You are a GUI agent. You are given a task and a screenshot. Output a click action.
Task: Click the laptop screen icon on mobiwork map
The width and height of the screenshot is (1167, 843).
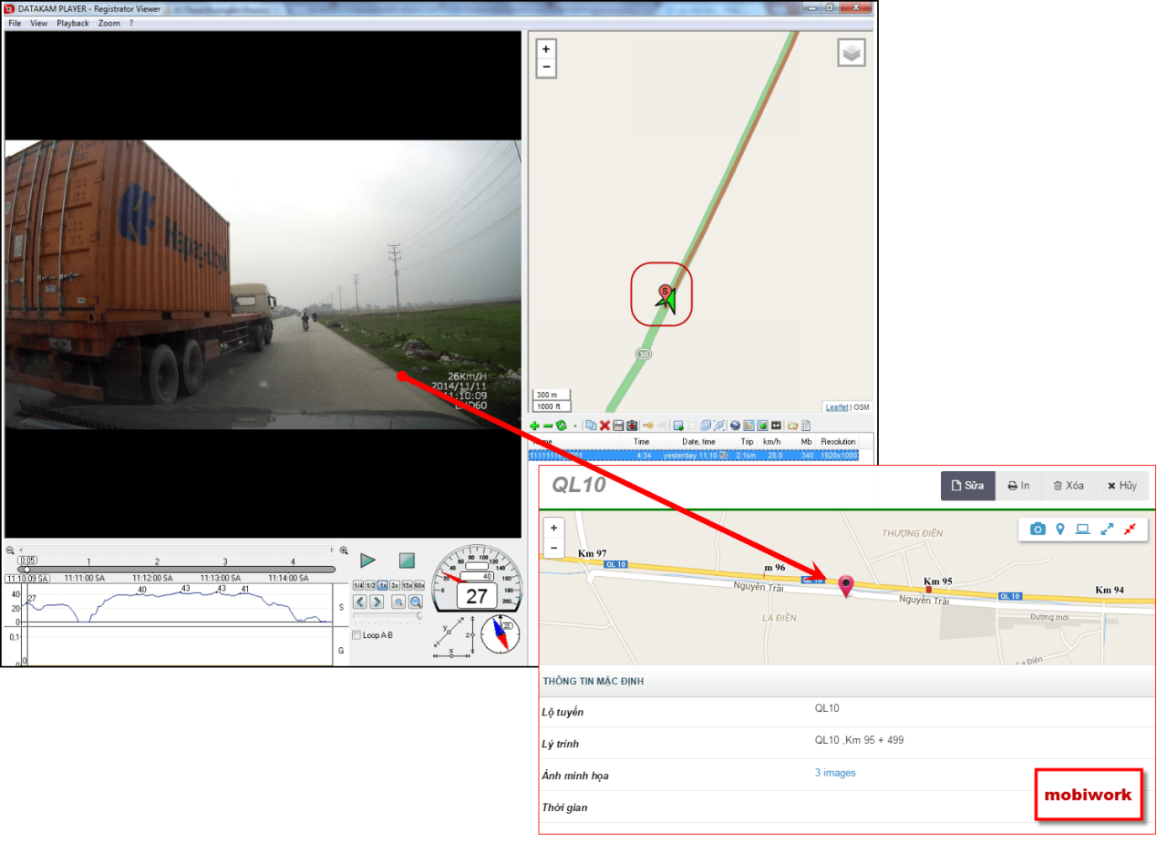point(1082,529)
